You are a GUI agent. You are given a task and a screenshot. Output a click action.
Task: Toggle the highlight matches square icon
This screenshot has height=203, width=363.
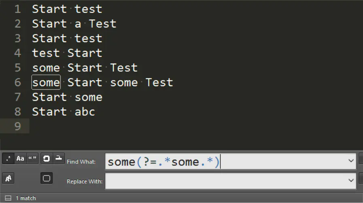tap(47, 178)
